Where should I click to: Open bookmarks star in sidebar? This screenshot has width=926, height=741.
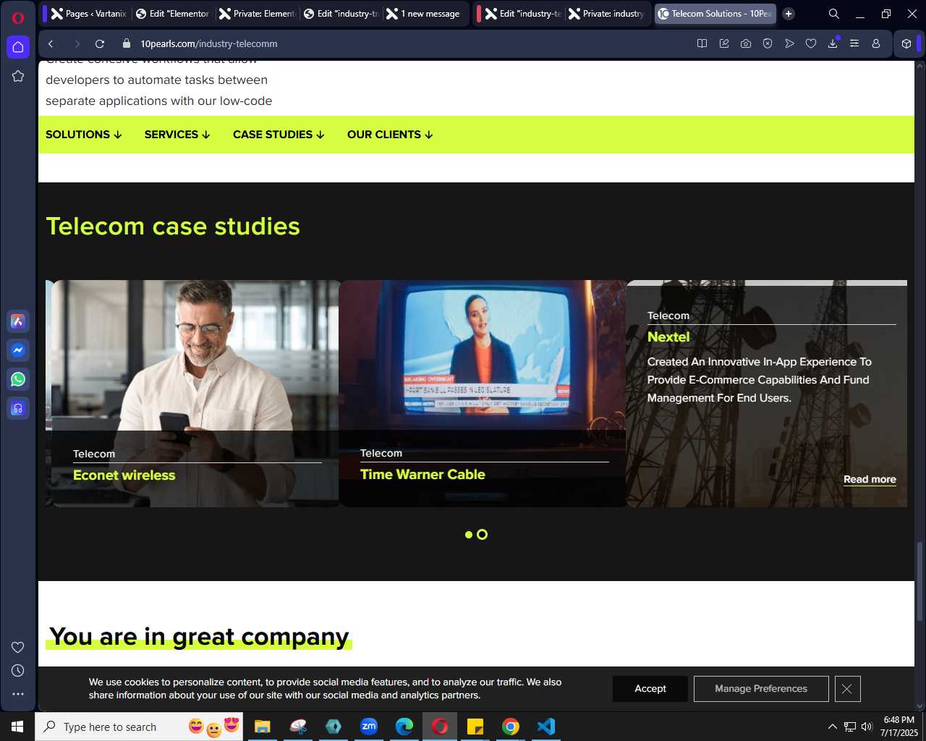(x=18, y=76)
